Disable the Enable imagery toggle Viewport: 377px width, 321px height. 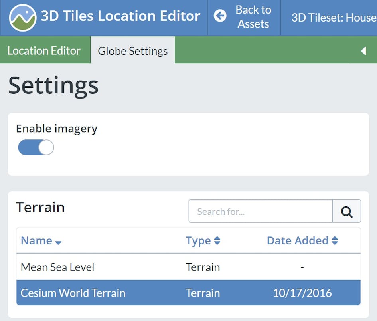[36, 147]
